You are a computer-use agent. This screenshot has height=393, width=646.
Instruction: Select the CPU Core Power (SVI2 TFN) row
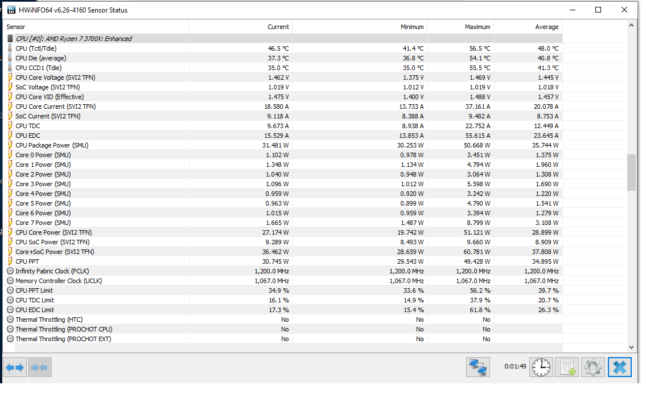(x=283, y=232)
